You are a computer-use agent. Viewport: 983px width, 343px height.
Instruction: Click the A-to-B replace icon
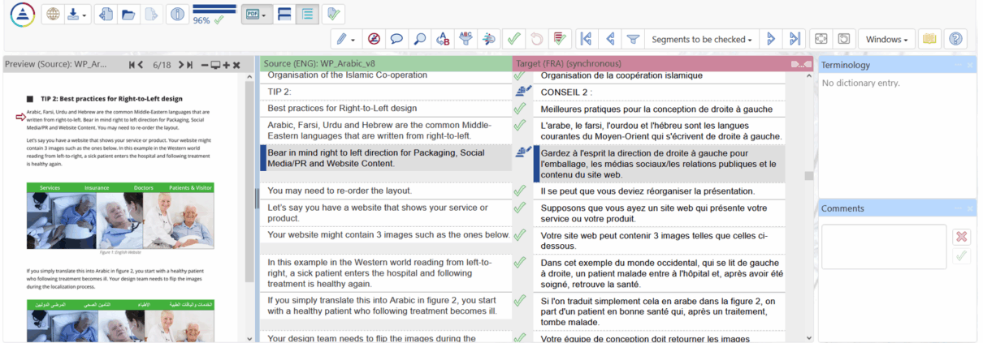(x=442, y=39)
